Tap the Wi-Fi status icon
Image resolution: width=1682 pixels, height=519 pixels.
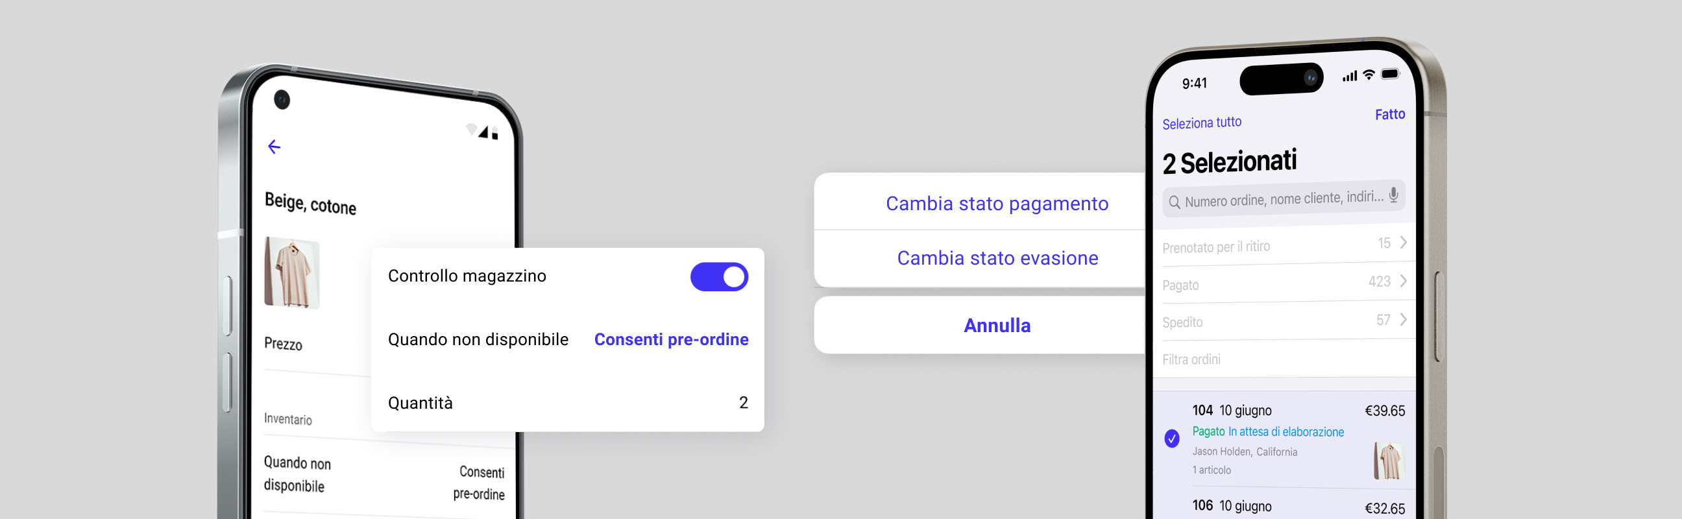point(1369,75)
